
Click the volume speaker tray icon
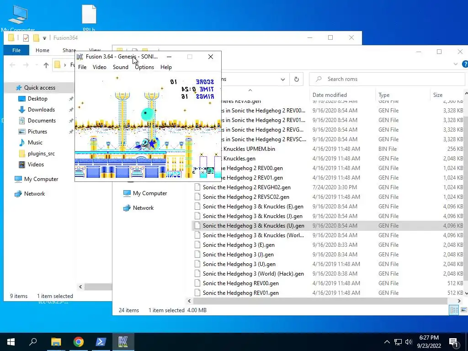pyautogui.click(x=409, y=342)
